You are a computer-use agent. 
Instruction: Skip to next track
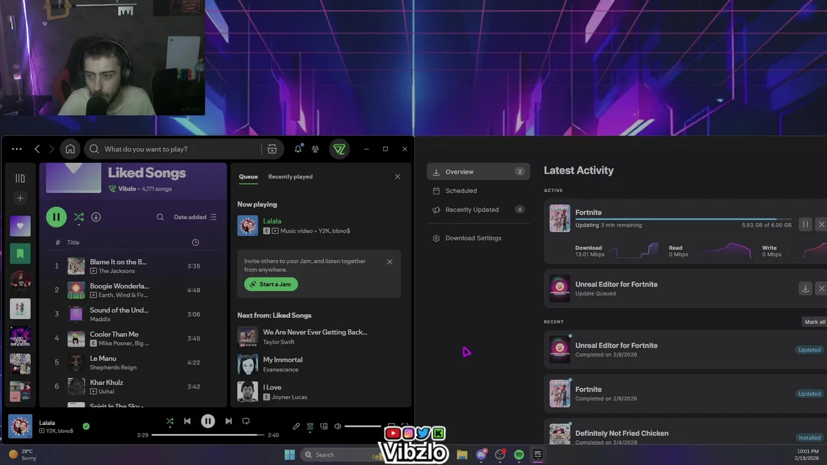point(228,421)
